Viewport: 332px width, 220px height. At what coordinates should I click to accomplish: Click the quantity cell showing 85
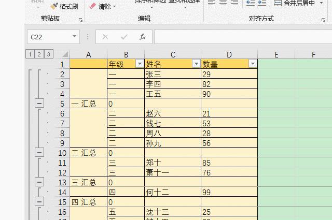point(229,163)
